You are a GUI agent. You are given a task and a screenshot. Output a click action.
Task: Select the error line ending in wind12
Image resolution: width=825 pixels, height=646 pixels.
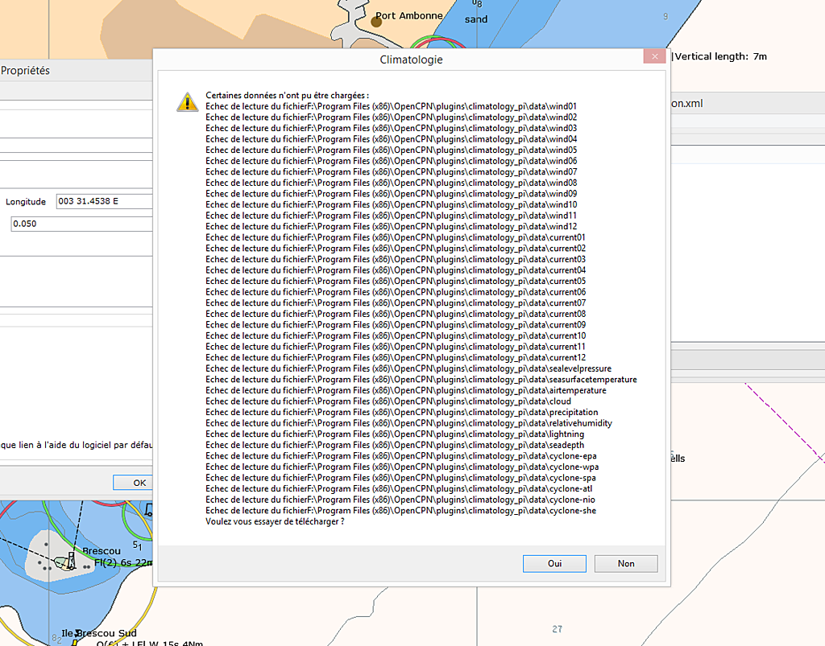click(x=391, y=226)
